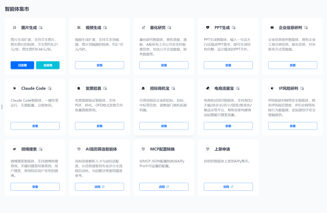Click the external-link icon in 上架申请 访问 button
The width and height of the screenshot is (327, 213).
coord(233,186)
